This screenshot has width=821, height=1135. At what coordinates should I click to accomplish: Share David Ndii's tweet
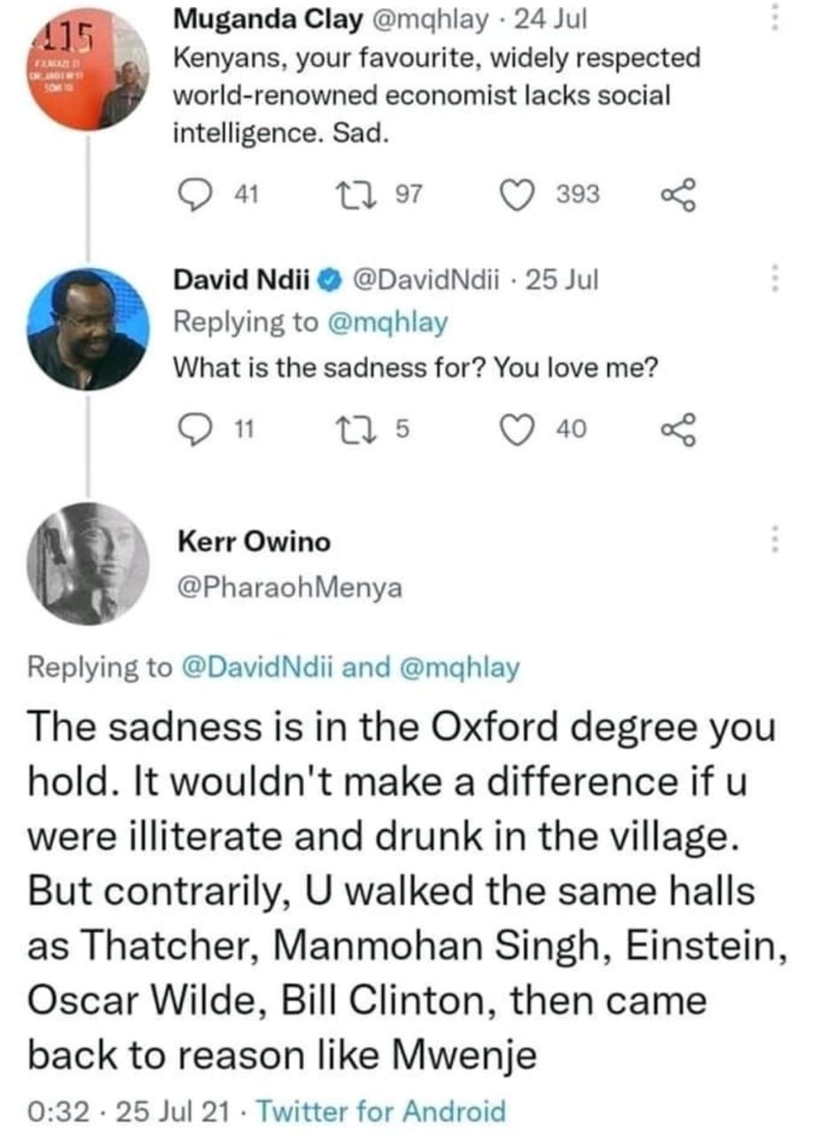point(680,429)
